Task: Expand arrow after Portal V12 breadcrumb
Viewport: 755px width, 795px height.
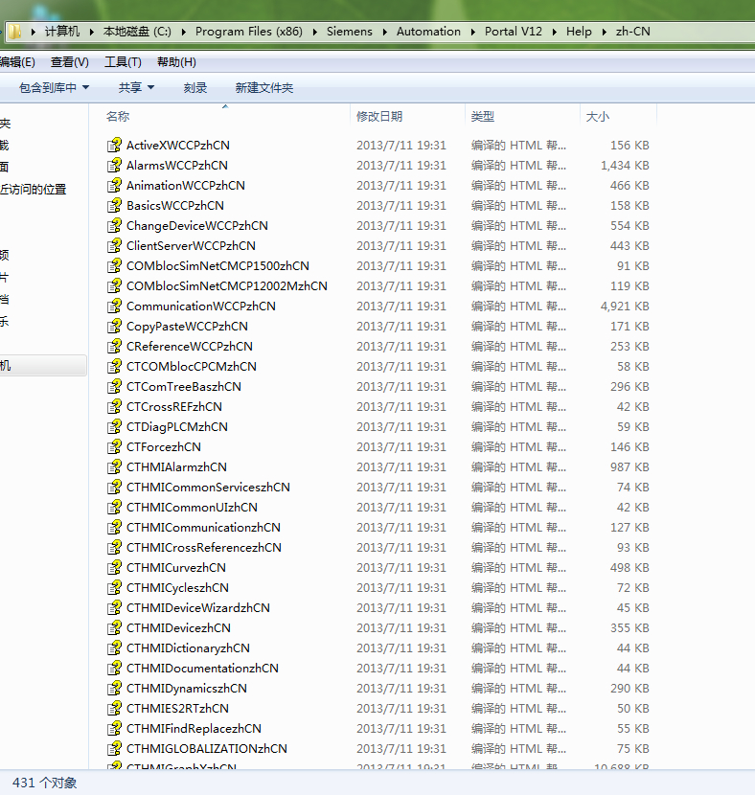Action: pyautogui.click(x=554, y=32)
